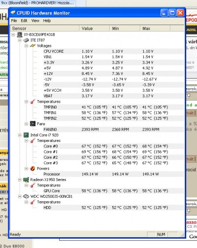Collapse the Powers group
This screenshot has height=248, width=197.
(x=26, y=169)
